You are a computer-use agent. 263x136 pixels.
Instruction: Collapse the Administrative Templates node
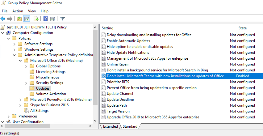pos(15,55)
